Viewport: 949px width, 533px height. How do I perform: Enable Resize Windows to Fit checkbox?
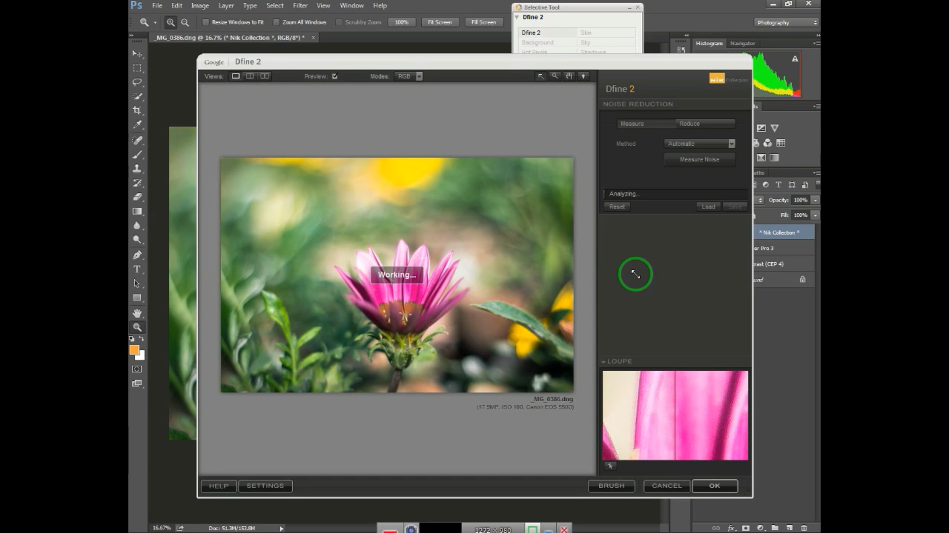click(x=206, y=23)
